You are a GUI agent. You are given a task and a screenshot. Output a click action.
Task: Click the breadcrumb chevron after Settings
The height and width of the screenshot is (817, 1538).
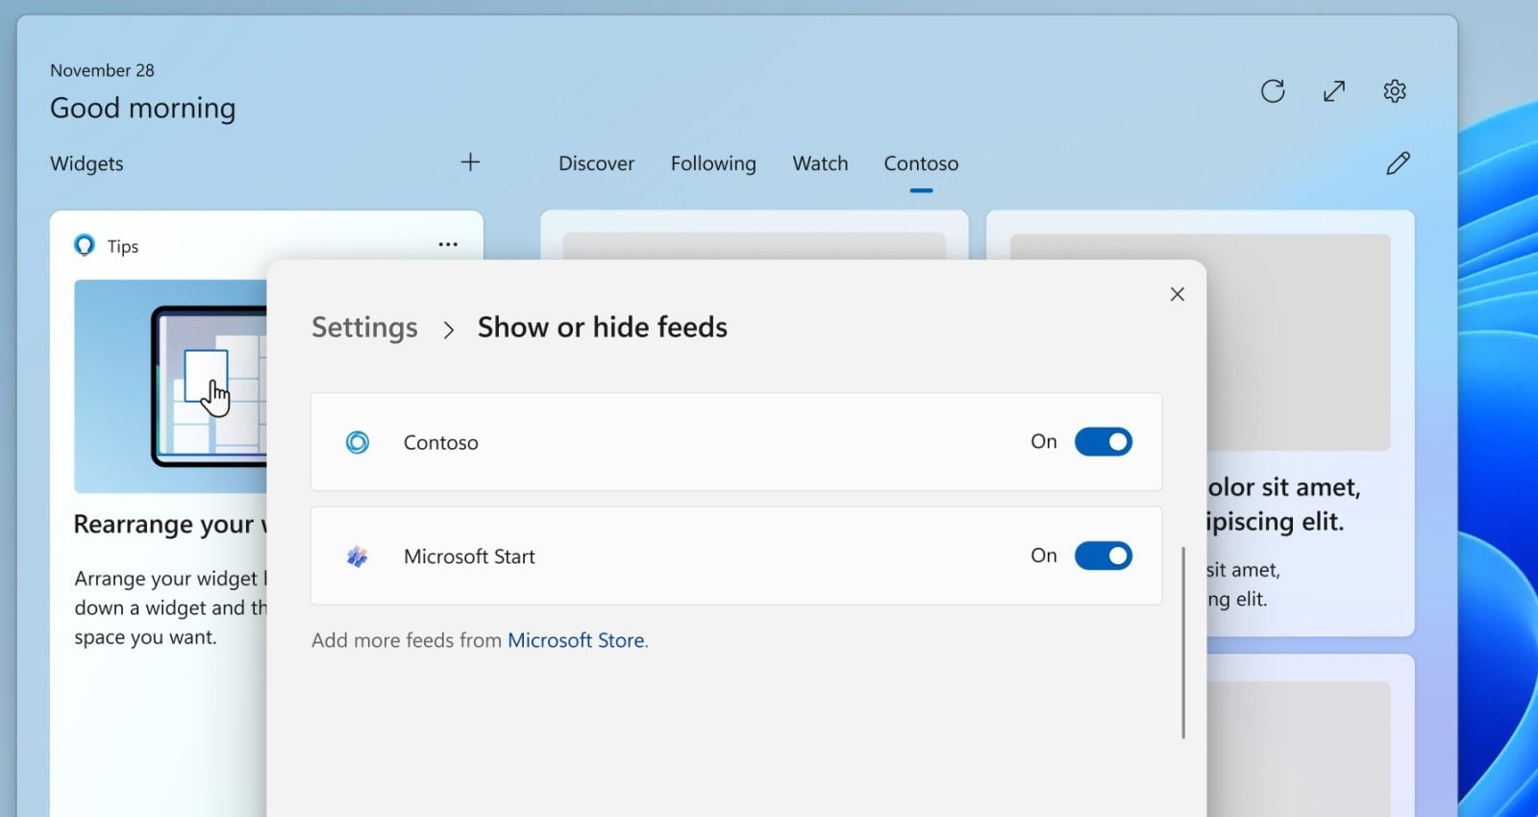(448, 330)
